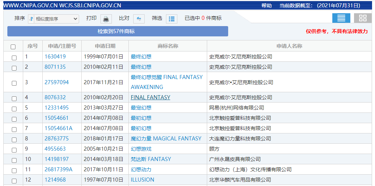Open the FINAL FANTASY trademark link
Viewport: 375px width, 186px height.
[x=151, y=97]
